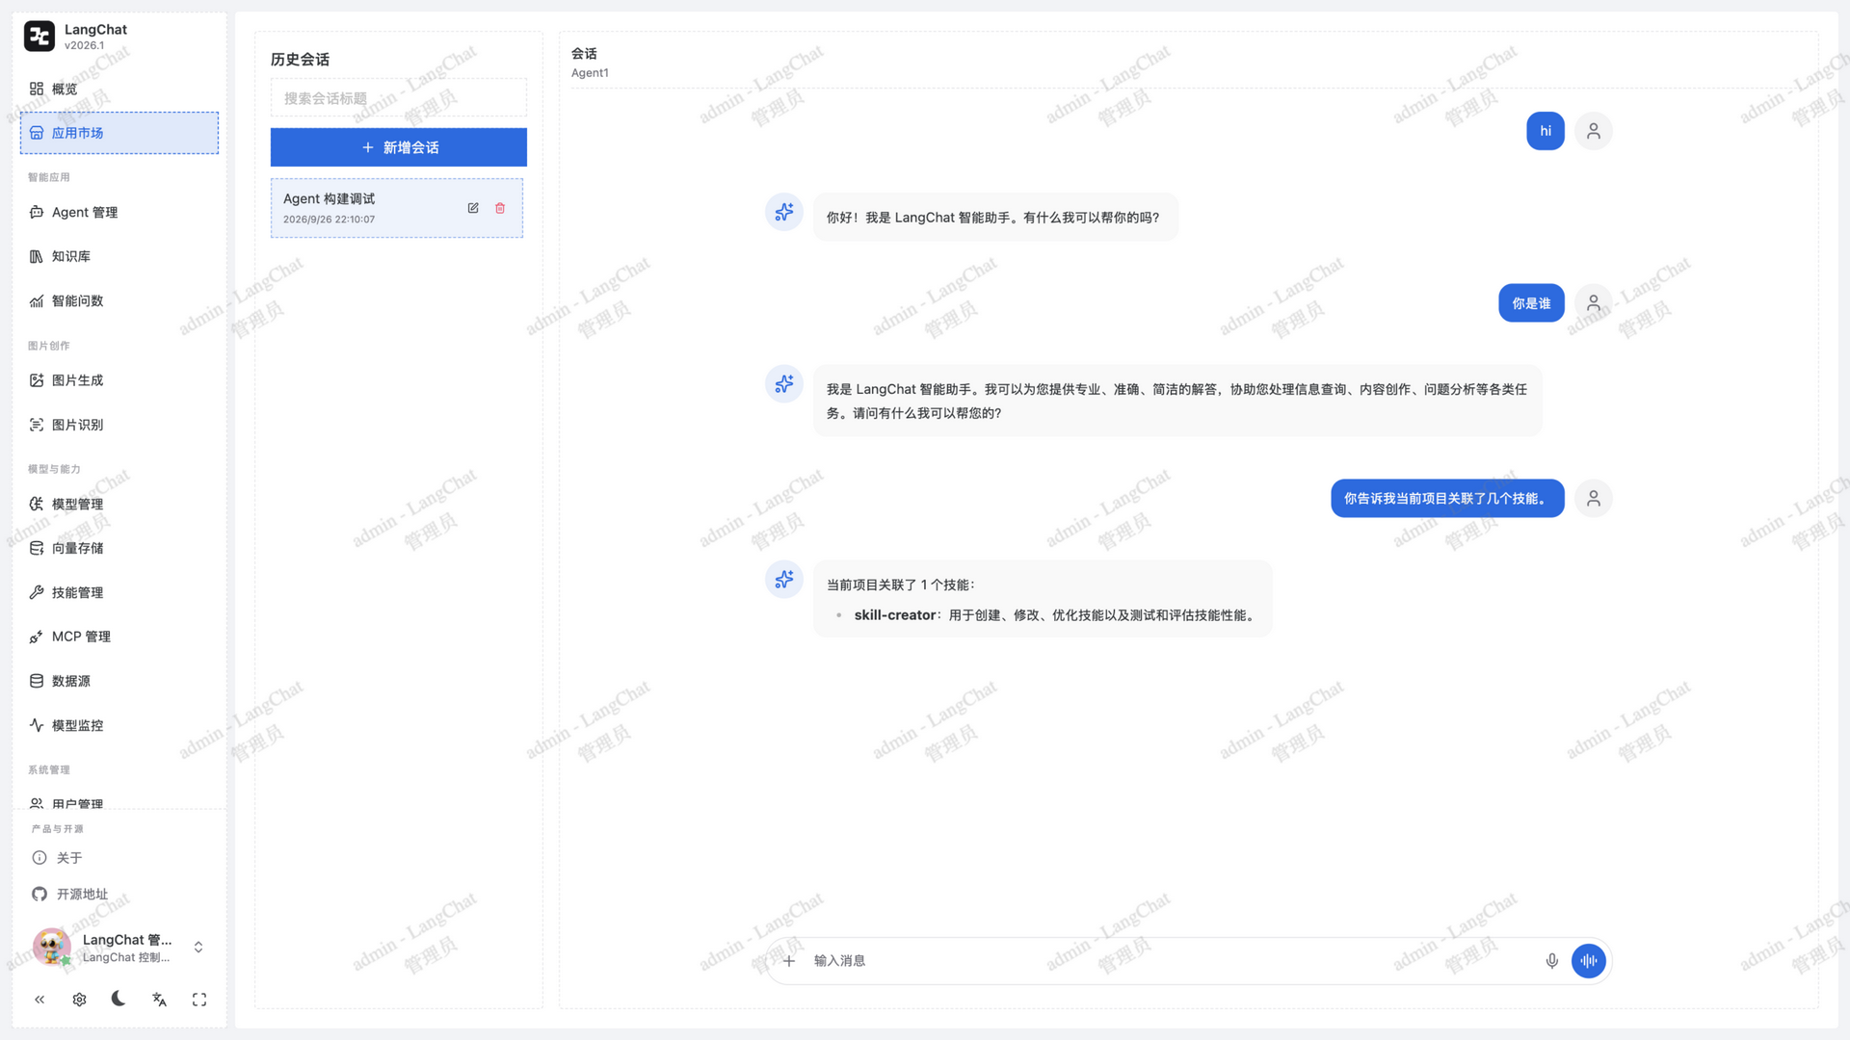The width and height of the screenshot is (1850, 1040).
Task: Click the 历史会话 heading
Action: point(300,60)
